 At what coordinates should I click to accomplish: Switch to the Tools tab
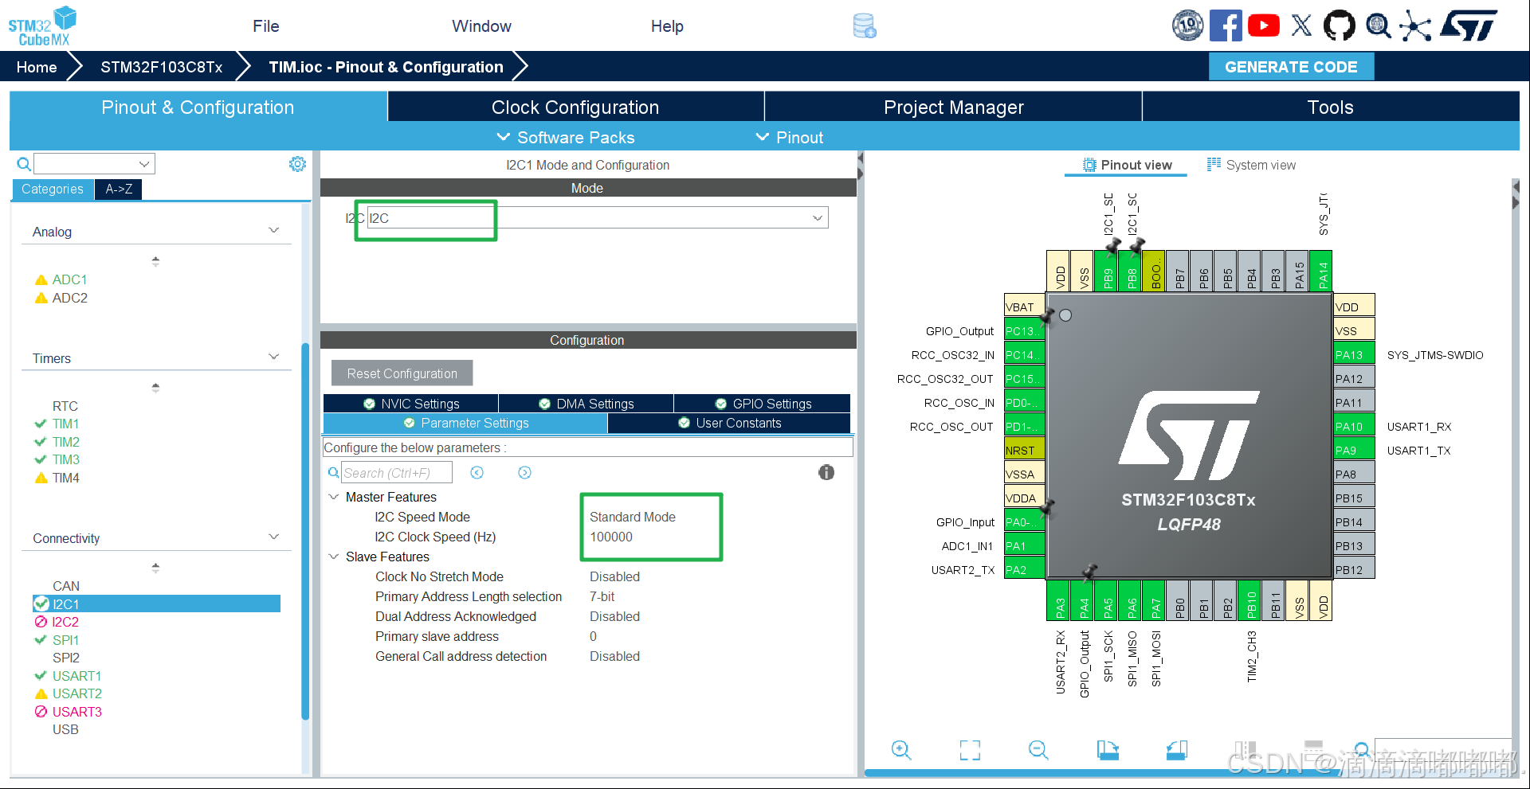click(1331, 107)
